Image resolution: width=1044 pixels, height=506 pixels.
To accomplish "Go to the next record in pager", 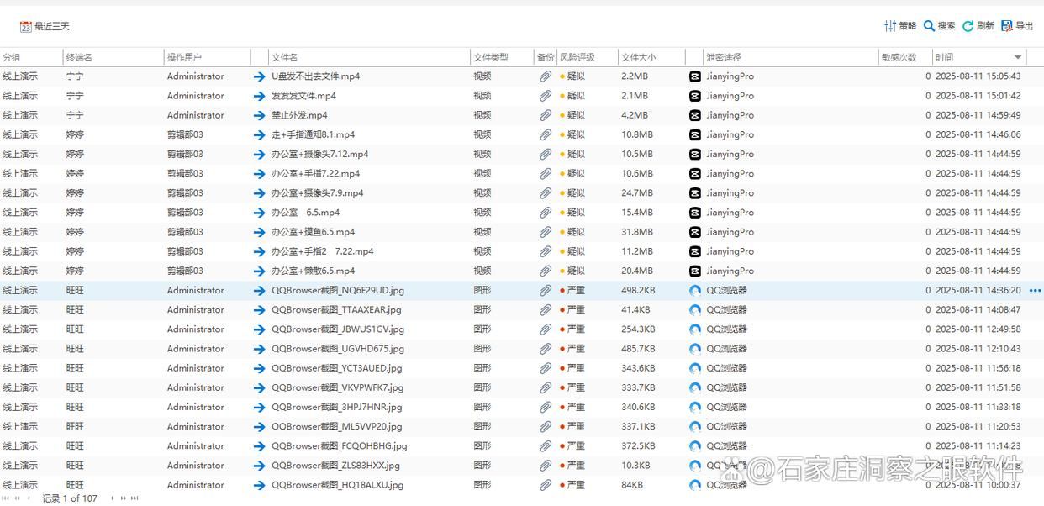I will click(x=113, y=498).
